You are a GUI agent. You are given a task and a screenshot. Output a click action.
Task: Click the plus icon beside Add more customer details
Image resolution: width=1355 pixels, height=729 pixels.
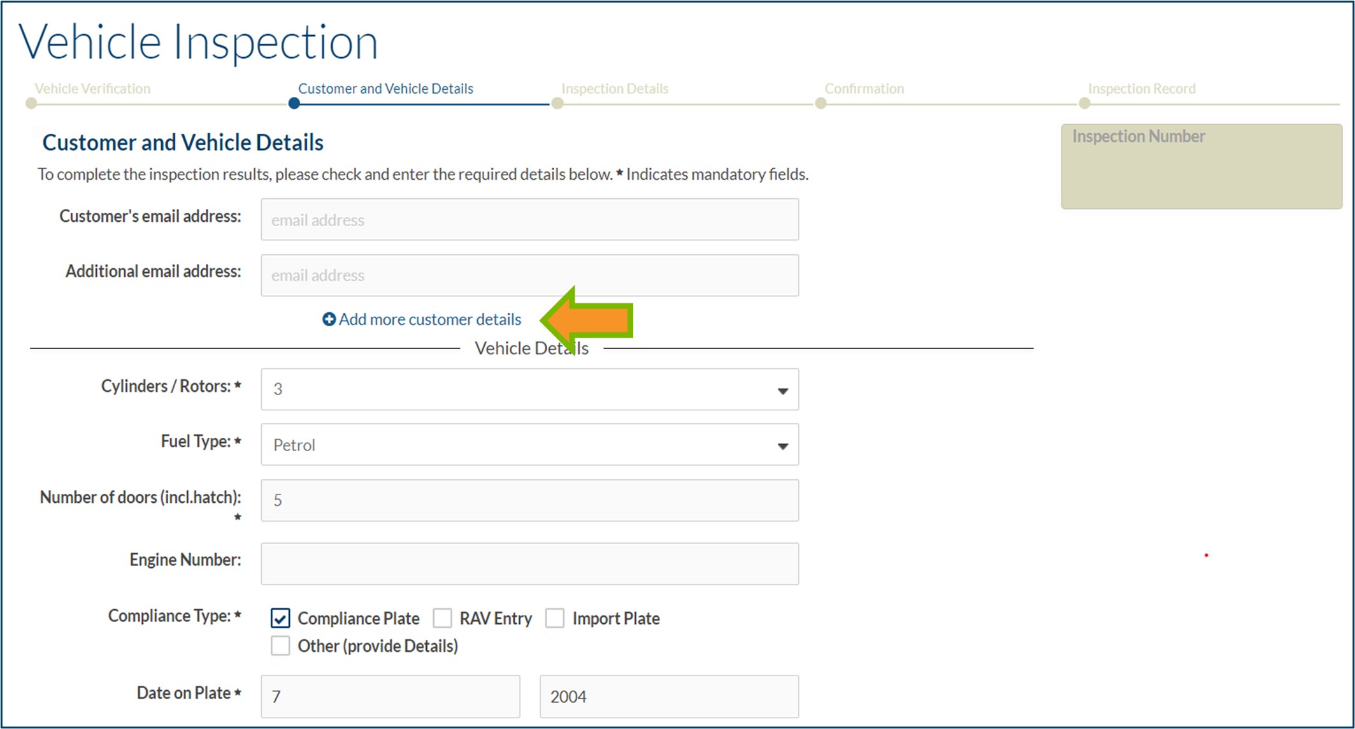click(x=329, y=319)
